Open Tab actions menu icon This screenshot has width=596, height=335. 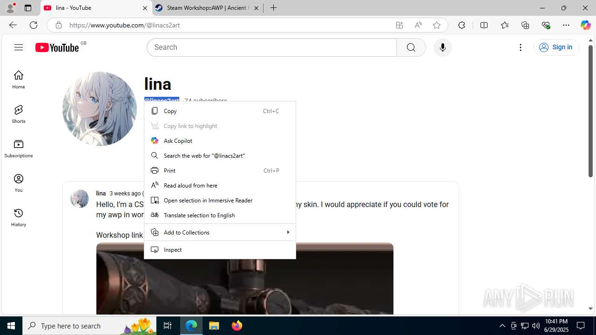[28, 8]
